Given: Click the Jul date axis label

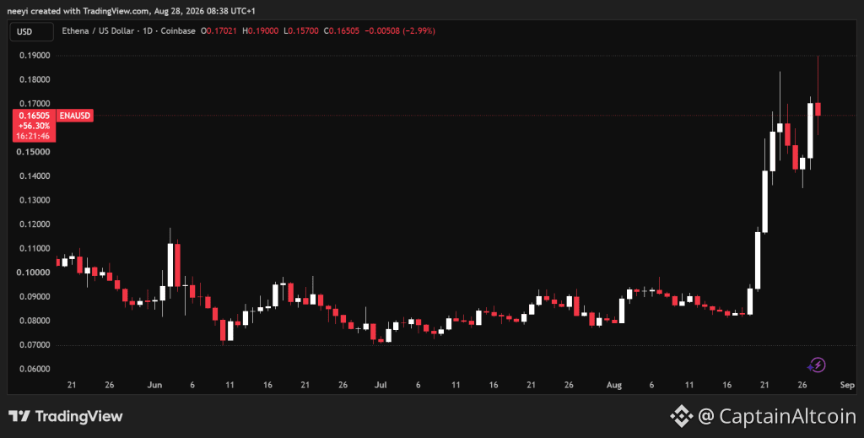Looking at the screenshot, I should 381,385.
